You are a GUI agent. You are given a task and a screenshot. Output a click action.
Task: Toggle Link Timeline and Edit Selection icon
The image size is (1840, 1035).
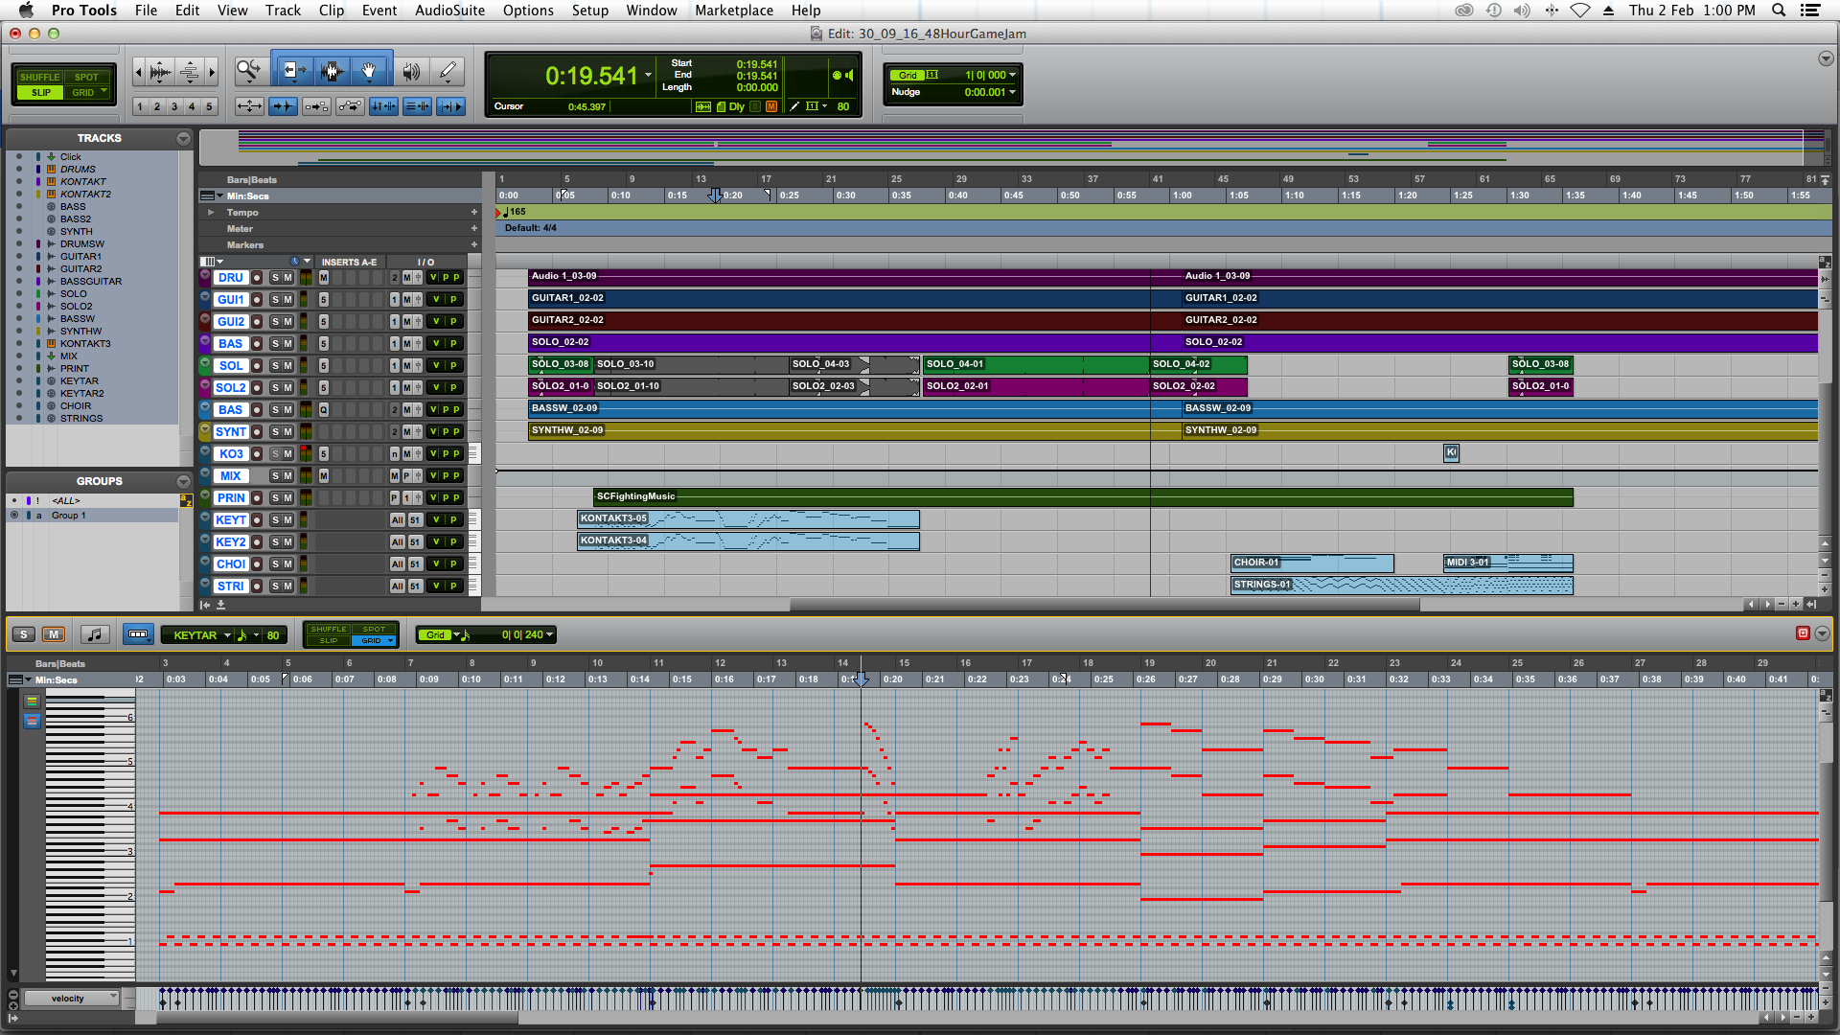click(x=383, y=106)
